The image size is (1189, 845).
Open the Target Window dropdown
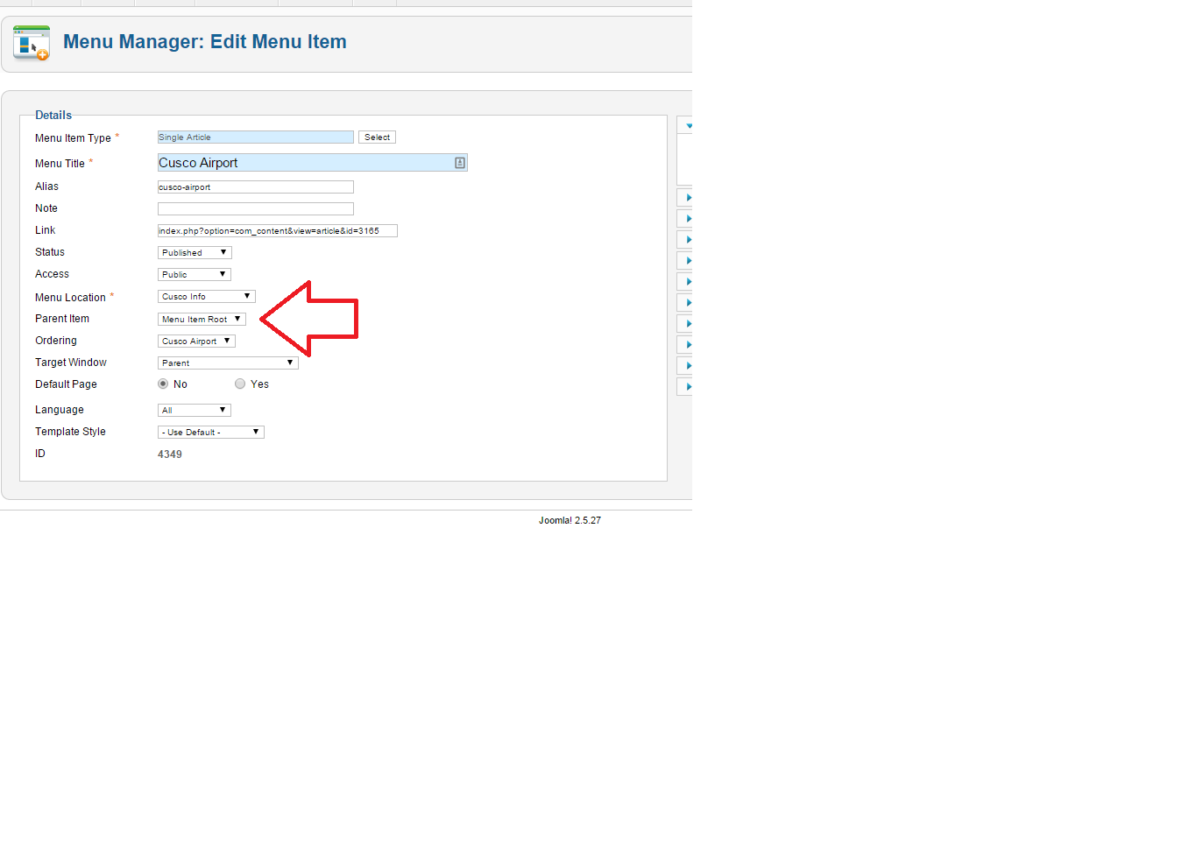tap(228, 363)
